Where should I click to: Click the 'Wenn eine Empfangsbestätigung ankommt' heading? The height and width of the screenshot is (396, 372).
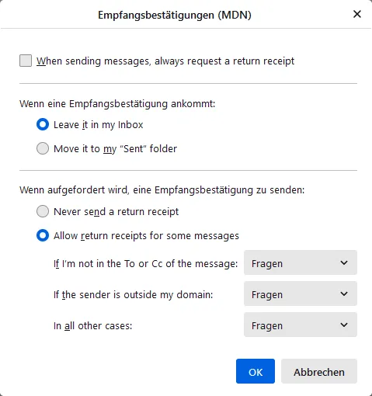(117, 104)
